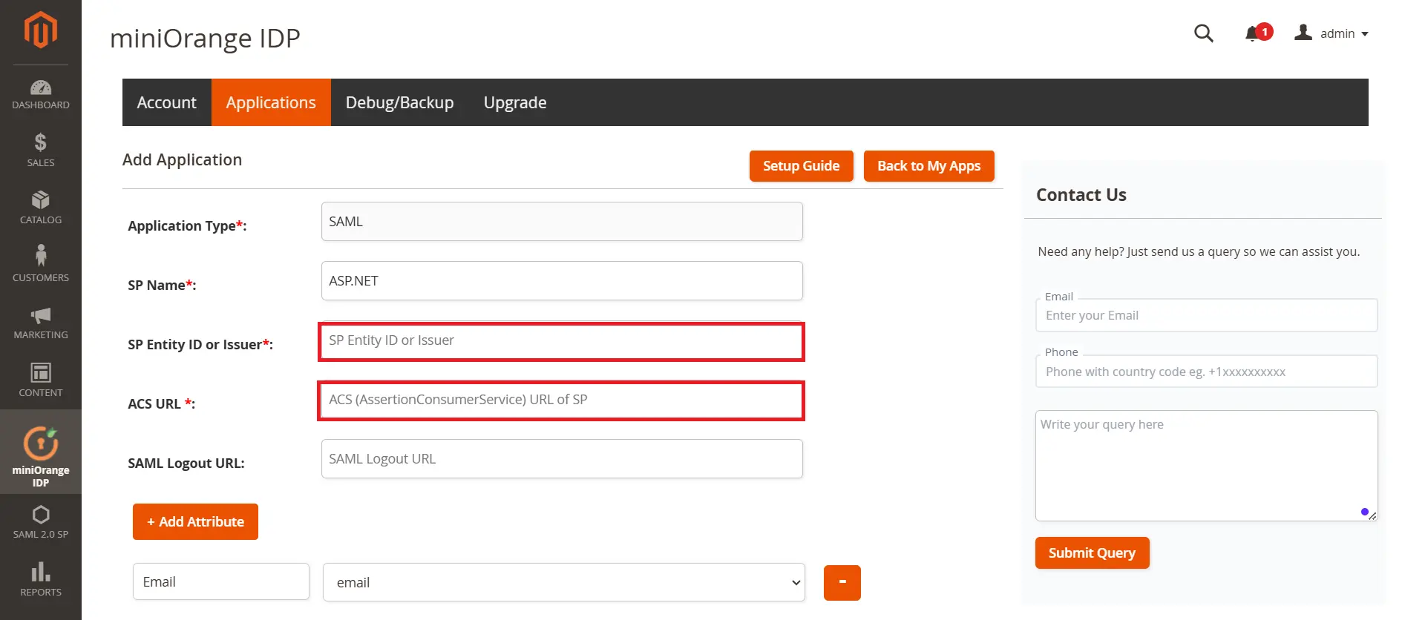The width and height of the screenshot is (1402, 620).
Task: Click Back to My Apps button
Action: click(x=929, y=166)
